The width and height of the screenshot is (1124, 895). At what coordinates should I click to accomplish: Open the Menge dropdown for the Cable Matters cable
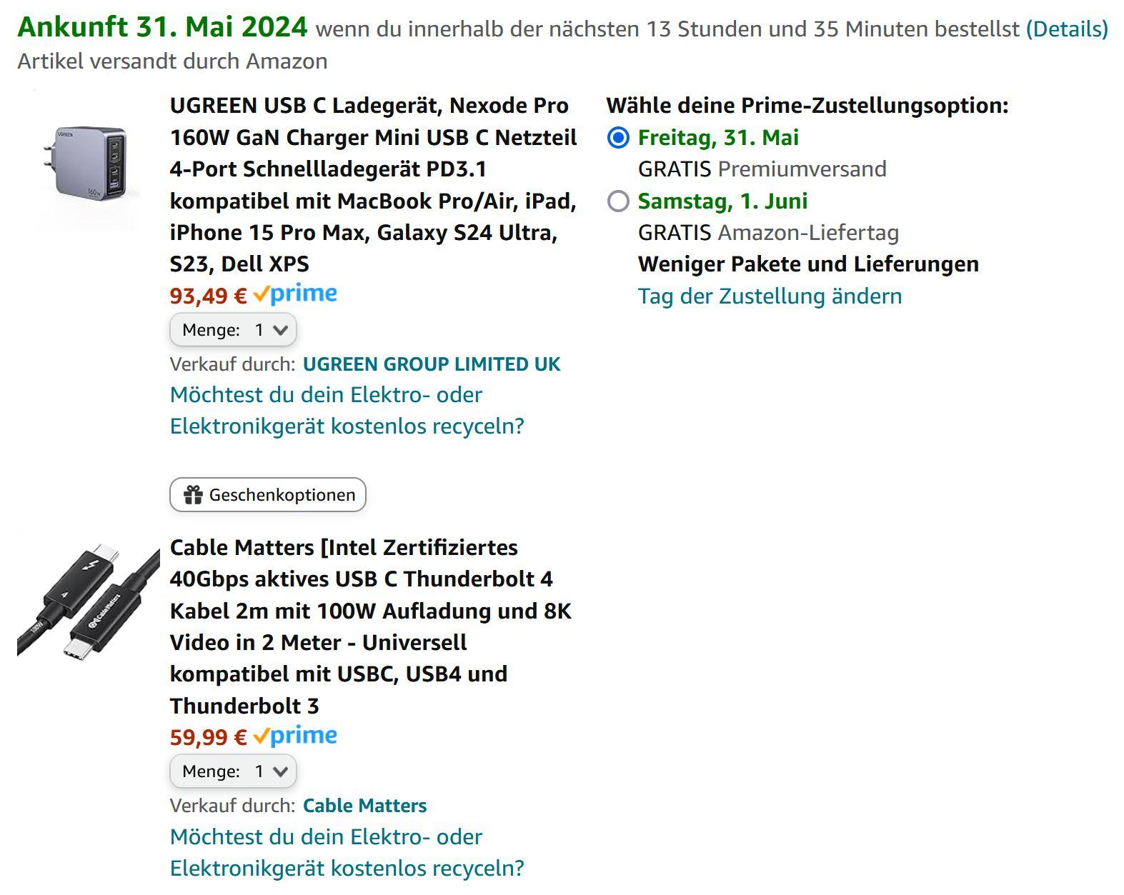233,771
